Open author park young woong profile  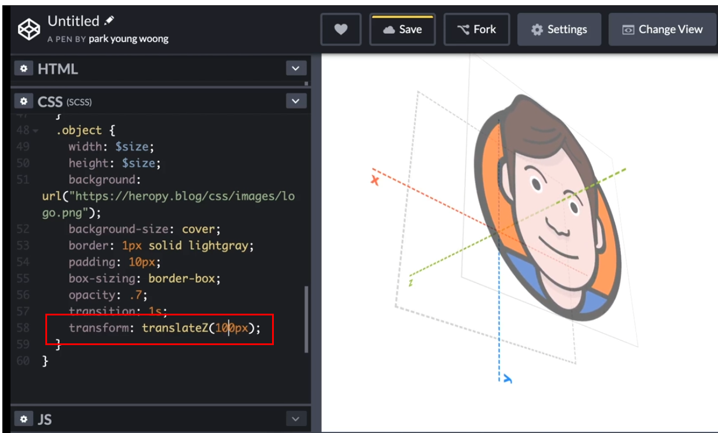(128, 39)
